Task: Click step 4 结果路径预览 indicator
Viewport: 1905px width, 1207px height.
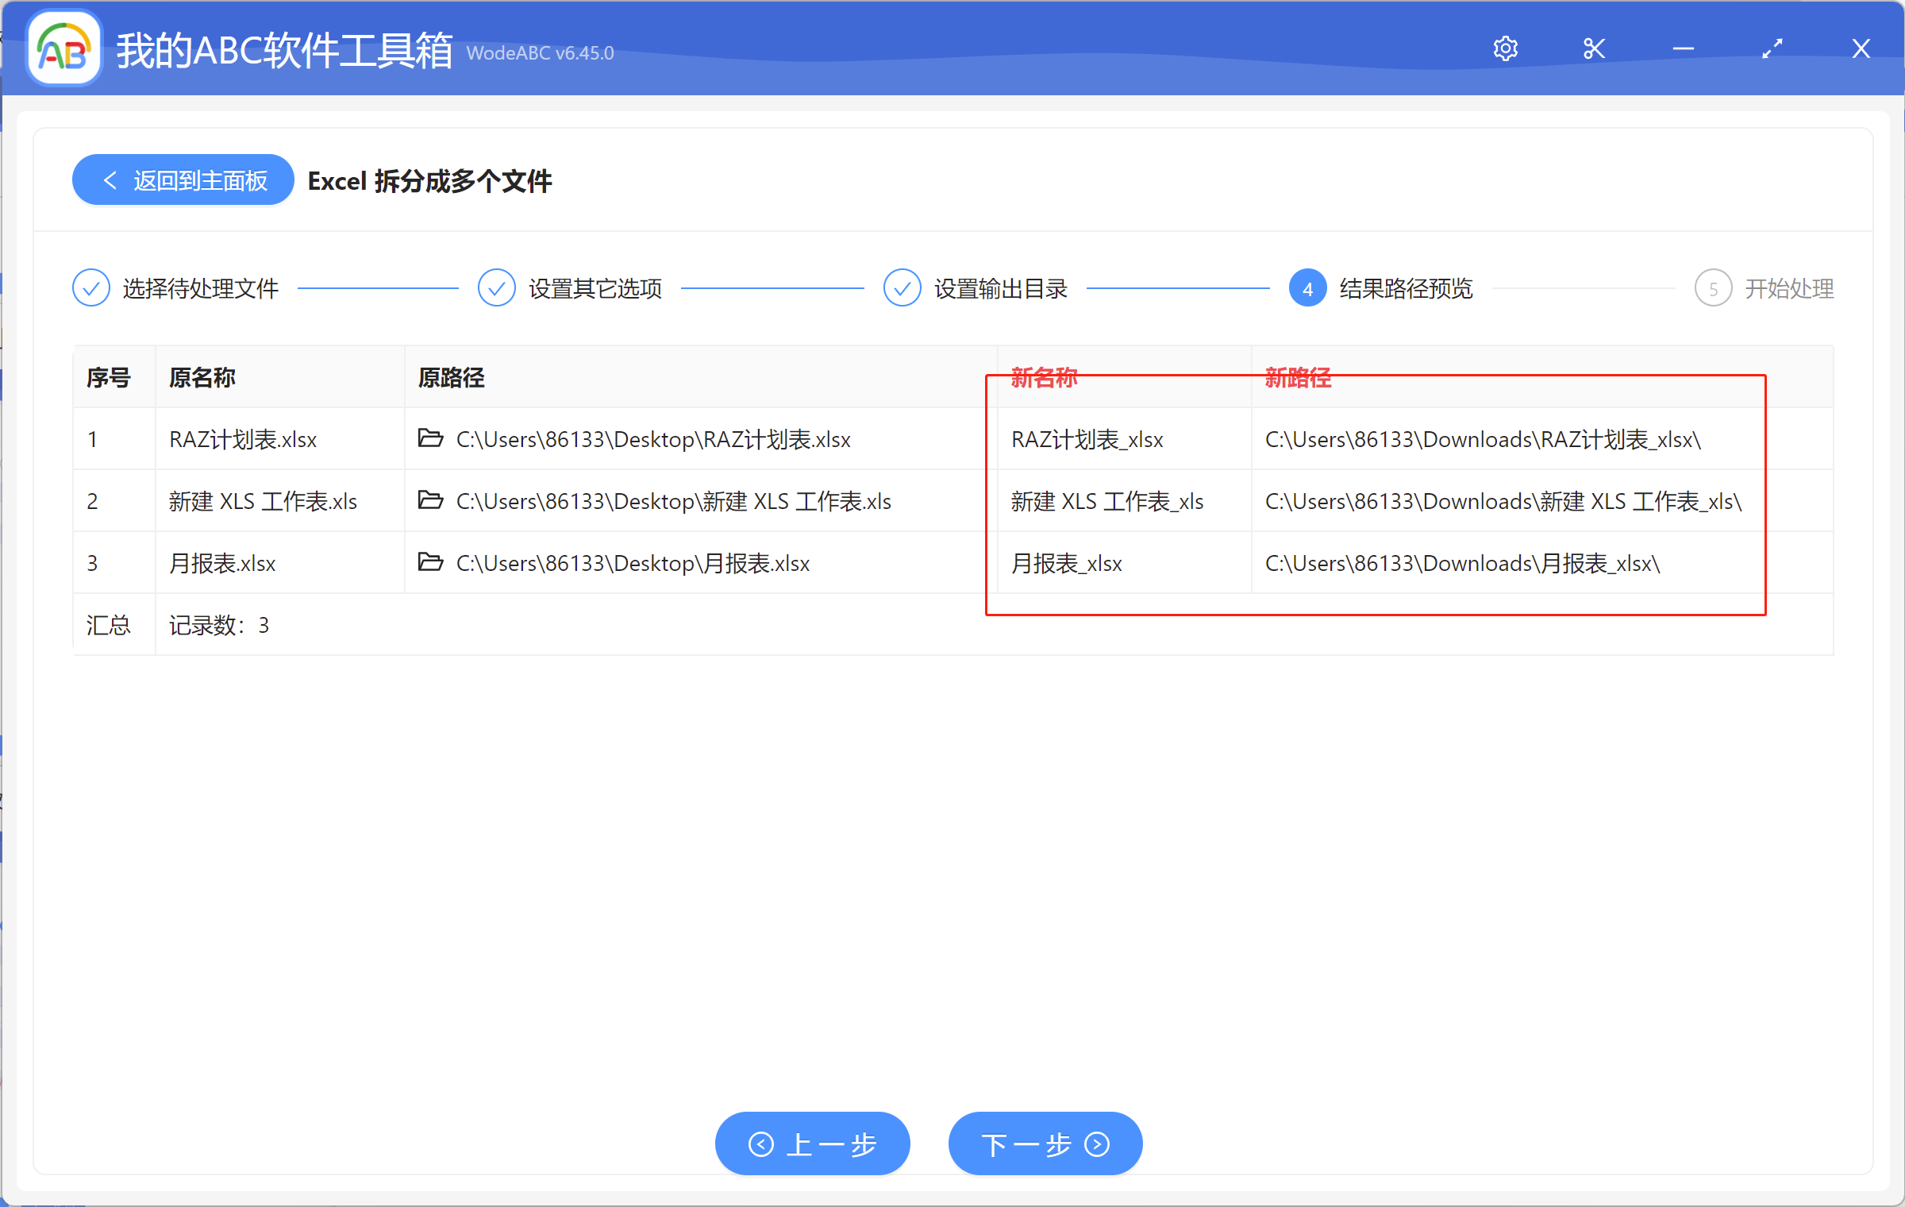Action: coord(1307,287)
